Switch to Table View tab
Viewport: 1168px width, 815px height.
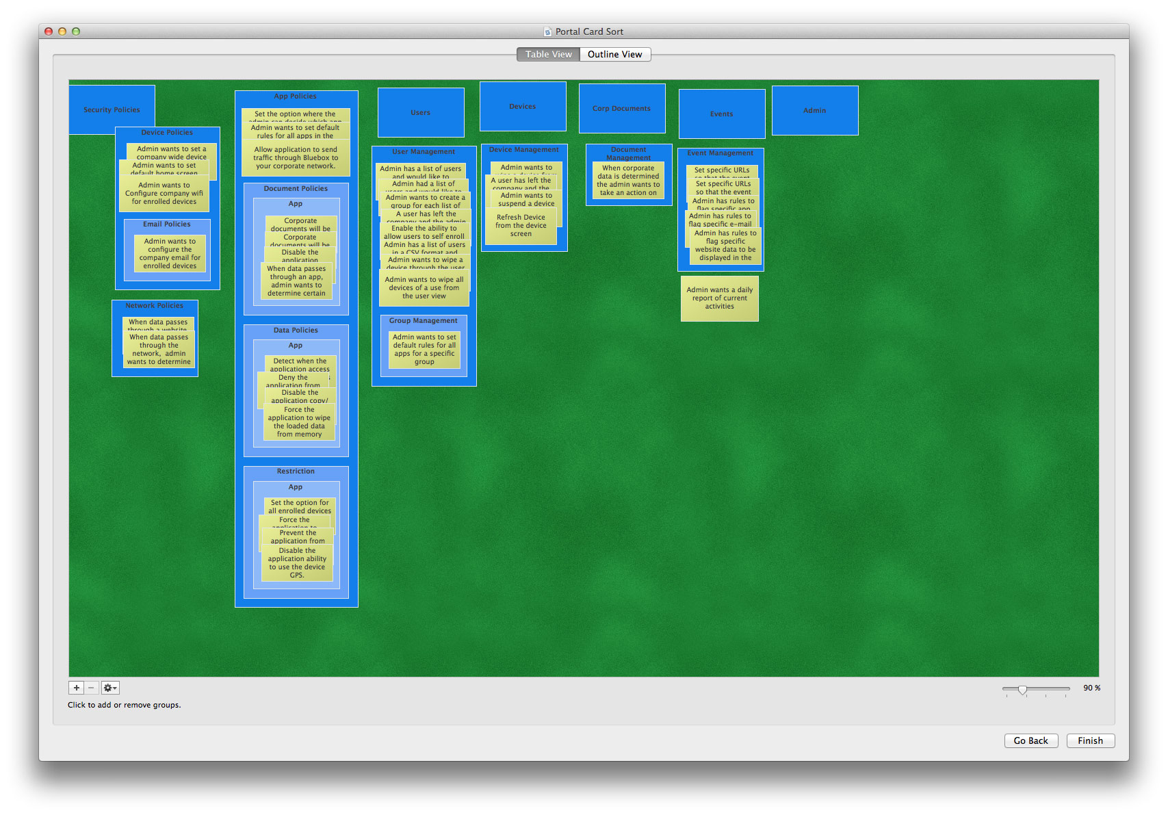pyautogui.click(x=548, y=54)
